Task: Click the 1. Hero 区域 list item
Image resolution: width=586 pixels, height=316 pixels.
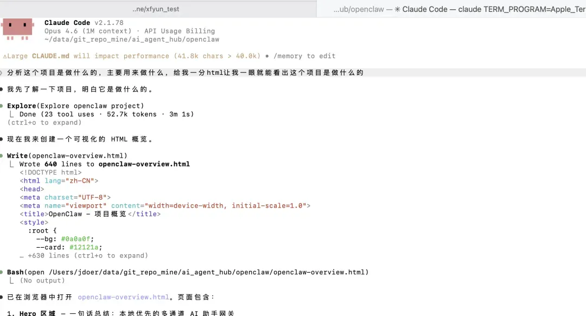Action: click(x=120, y=313)
